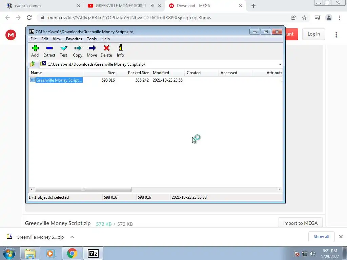
Task: Sort by the Accessed column header
Action: (236, 73)
